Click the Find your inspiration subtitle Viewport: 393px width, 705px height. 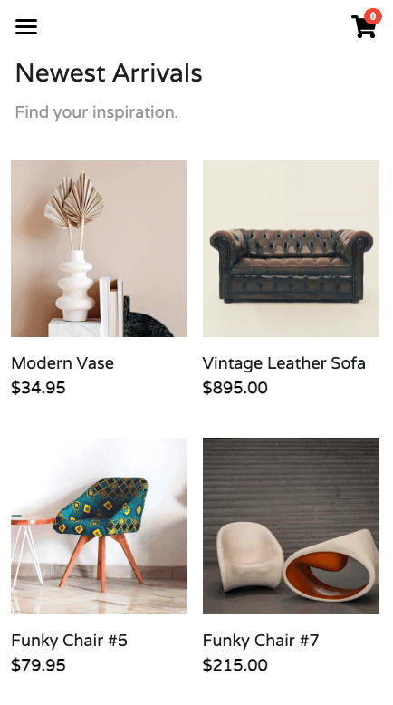[x=97, y=112]
